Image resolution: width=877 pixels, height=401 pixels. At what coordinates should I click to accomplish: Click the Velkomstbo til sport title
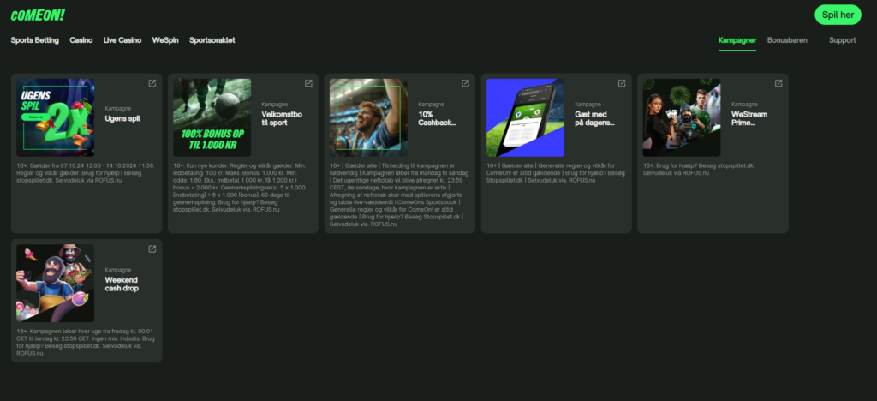click(x=282, y=118)
